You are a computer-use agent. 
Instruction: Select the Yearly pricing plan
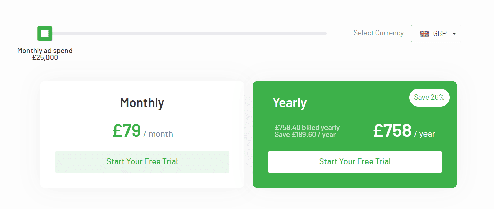point(355,134)
